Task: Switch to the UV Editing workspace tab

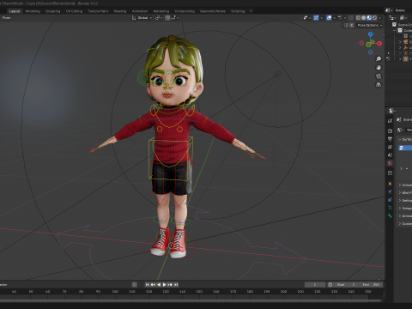Action: [x=74, y=11]
